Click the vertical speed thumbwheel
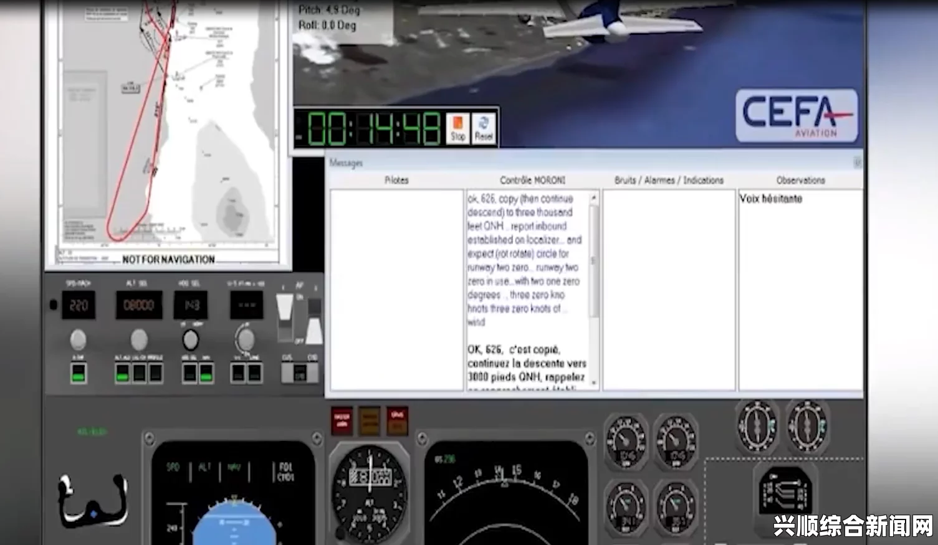Viewport: 938px width, 545px height. (245, 339)
